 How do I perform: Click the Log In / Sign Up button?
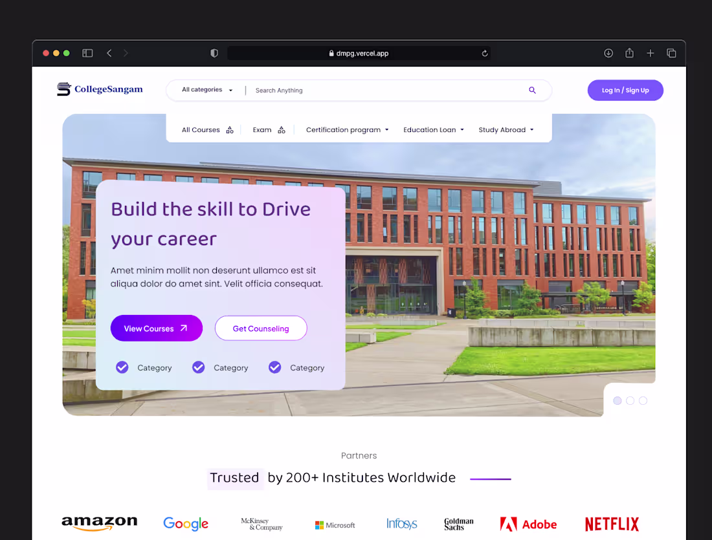[x=625, y=90]
